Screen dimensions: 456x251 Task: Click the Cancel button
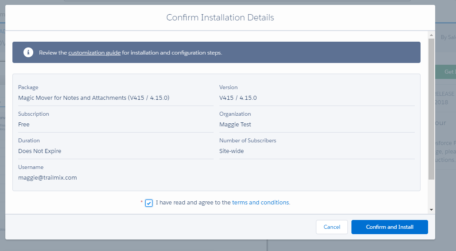pyautogui.click(x=331, y=227)
